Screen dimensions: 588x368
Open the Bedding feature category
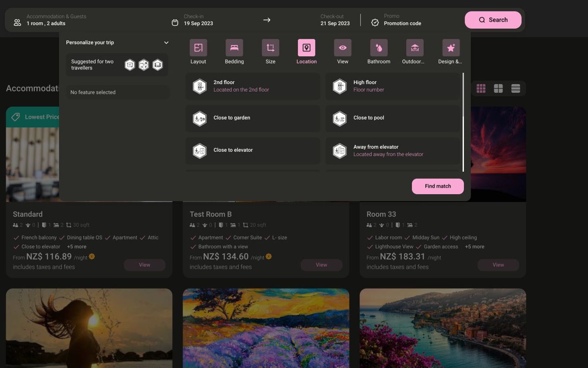234,52
